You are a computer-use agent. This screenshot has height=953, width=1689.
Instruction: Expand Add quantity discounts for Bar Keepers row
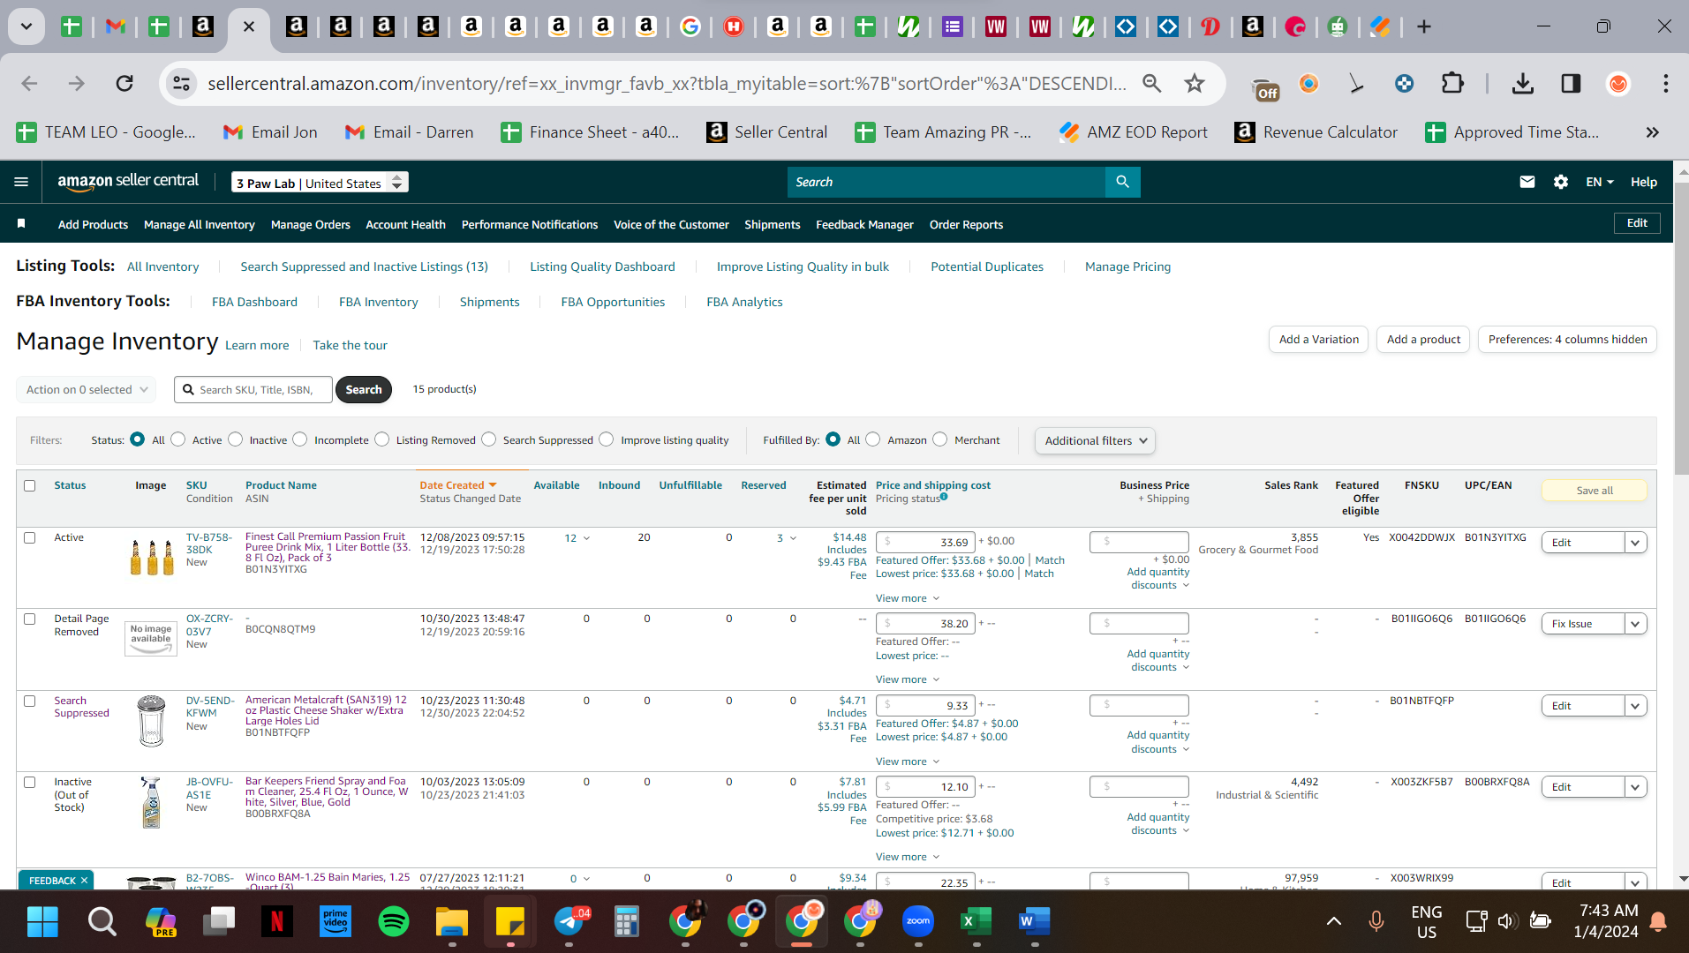click(1158, 823)
